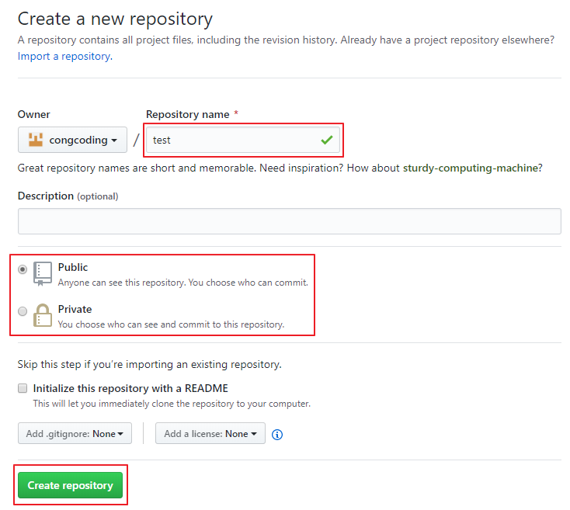Enable Initialize this repository with a README
Screen dimensions: 570x510
point(23,388)
